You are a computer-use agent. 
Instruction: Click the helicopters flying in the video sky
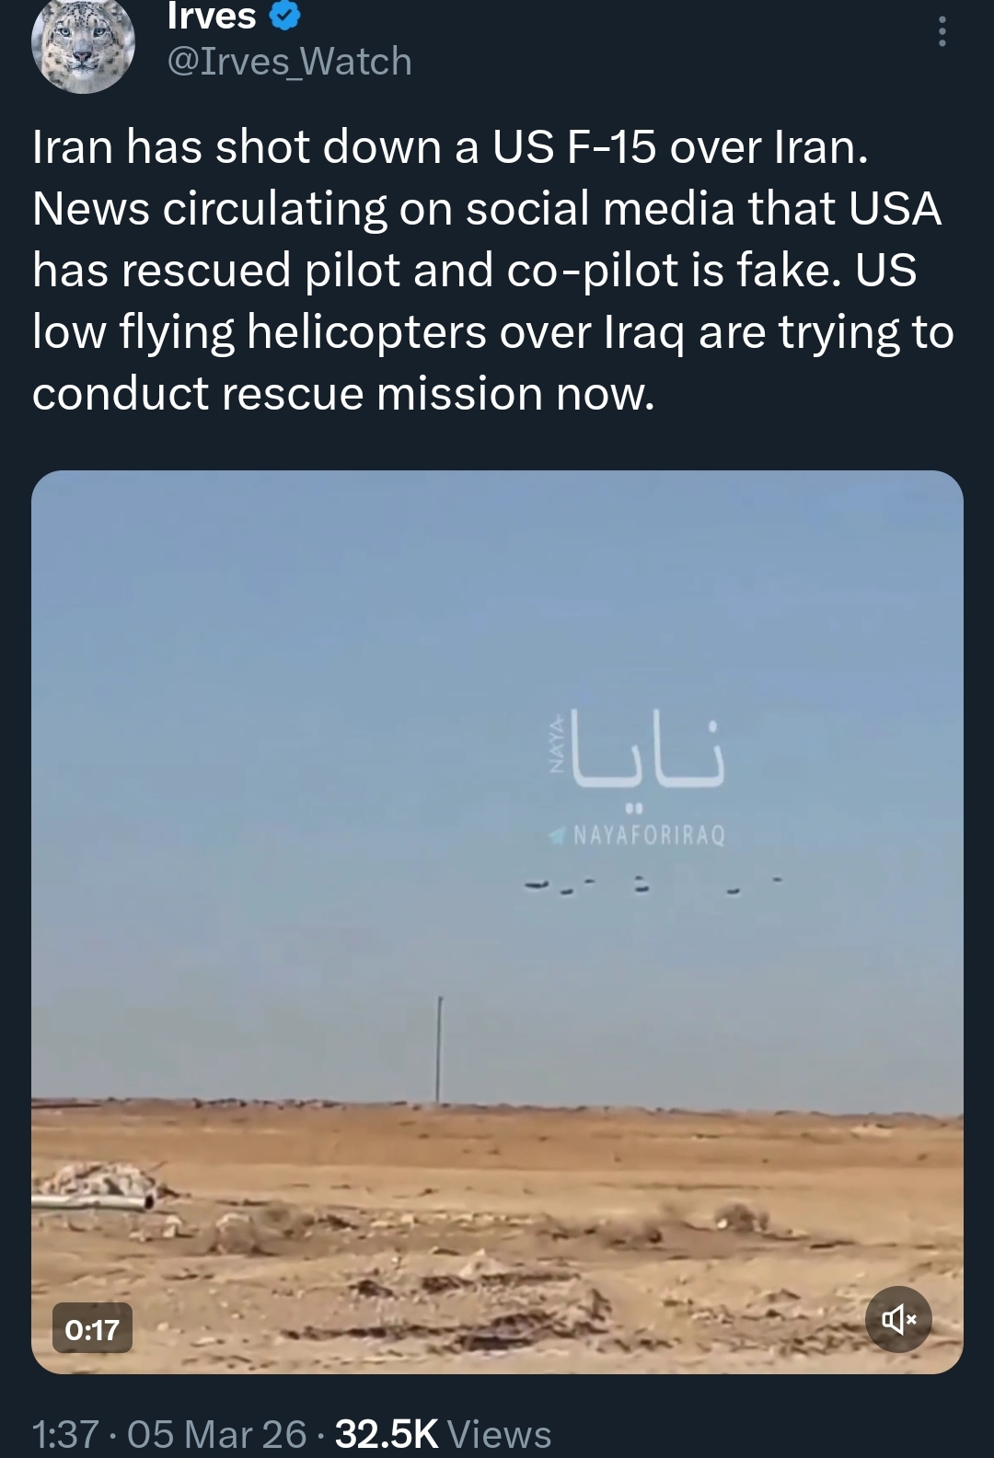pyautogui.click(x=652, y=885)
